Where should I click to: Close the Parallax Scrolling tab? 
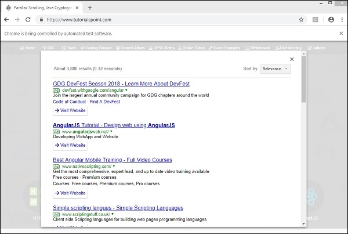pyautogui.click(x=77, y=8)
